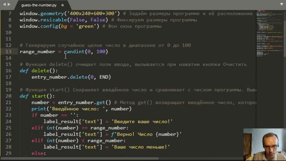Click line number 16 in gutter
This screenshot has height=161, width=286.
click(x=8, y=71)
